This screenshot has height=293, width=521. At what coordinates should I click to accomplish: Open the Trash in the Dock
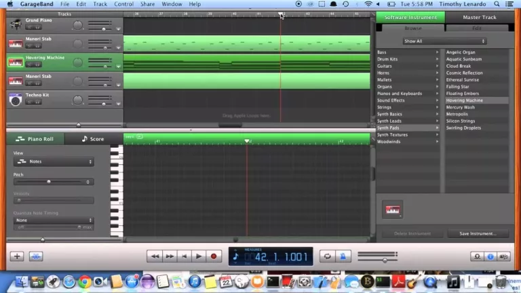(x=501, y=281)
